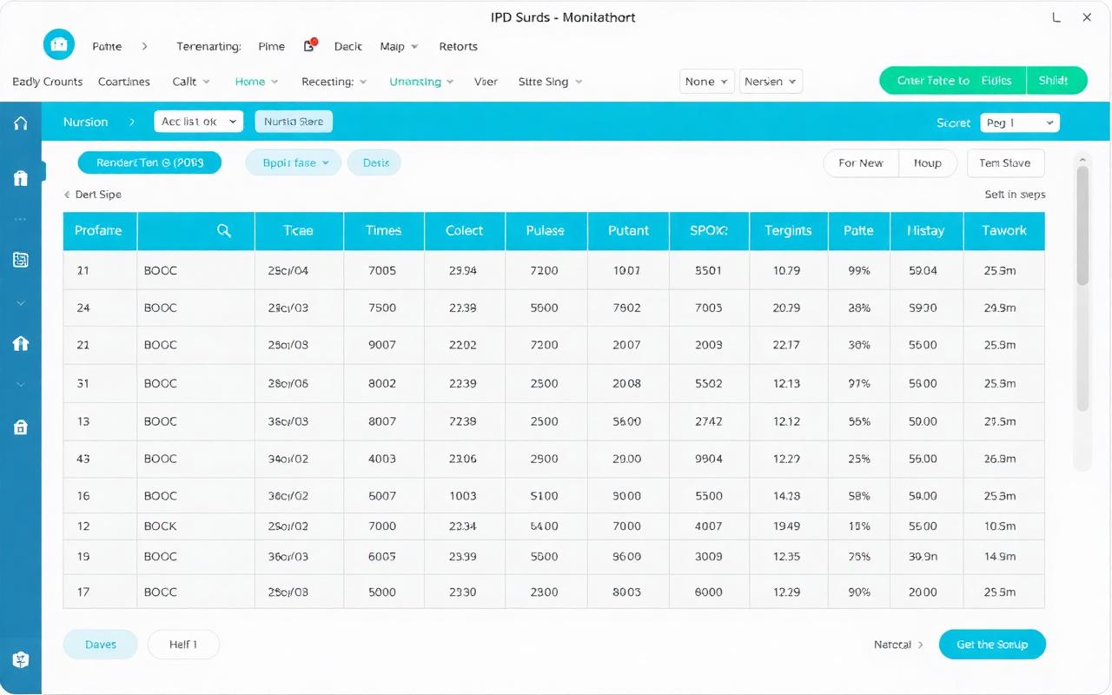The height and width of the screenshot is (695, 1112).
Task: Click the house icon in the sidebar
Action: (x=21, y=343)
